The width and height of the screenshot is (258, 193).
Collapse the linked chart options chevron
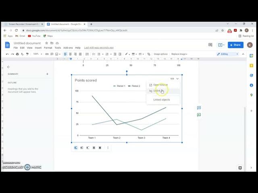177,79
